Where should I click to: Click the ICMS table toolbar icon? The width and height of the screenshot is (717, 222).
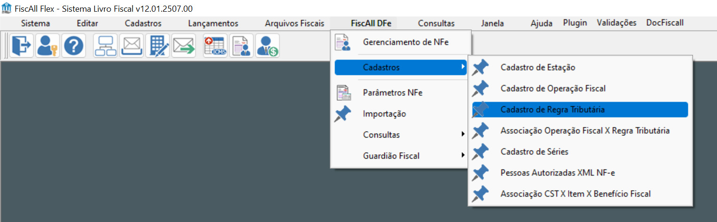coord(215,46)
